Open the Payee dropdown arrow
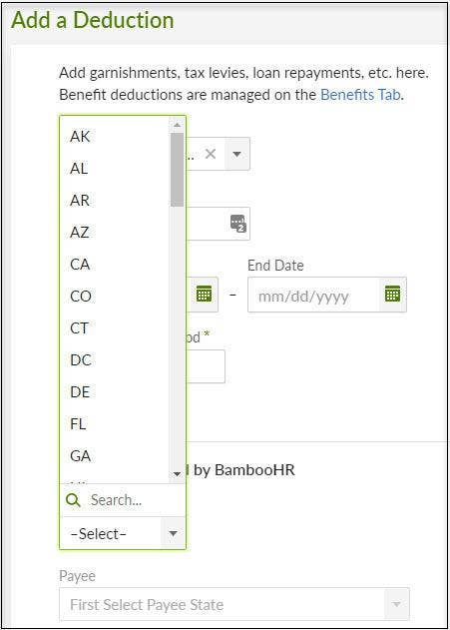 (x=396, y=604)
